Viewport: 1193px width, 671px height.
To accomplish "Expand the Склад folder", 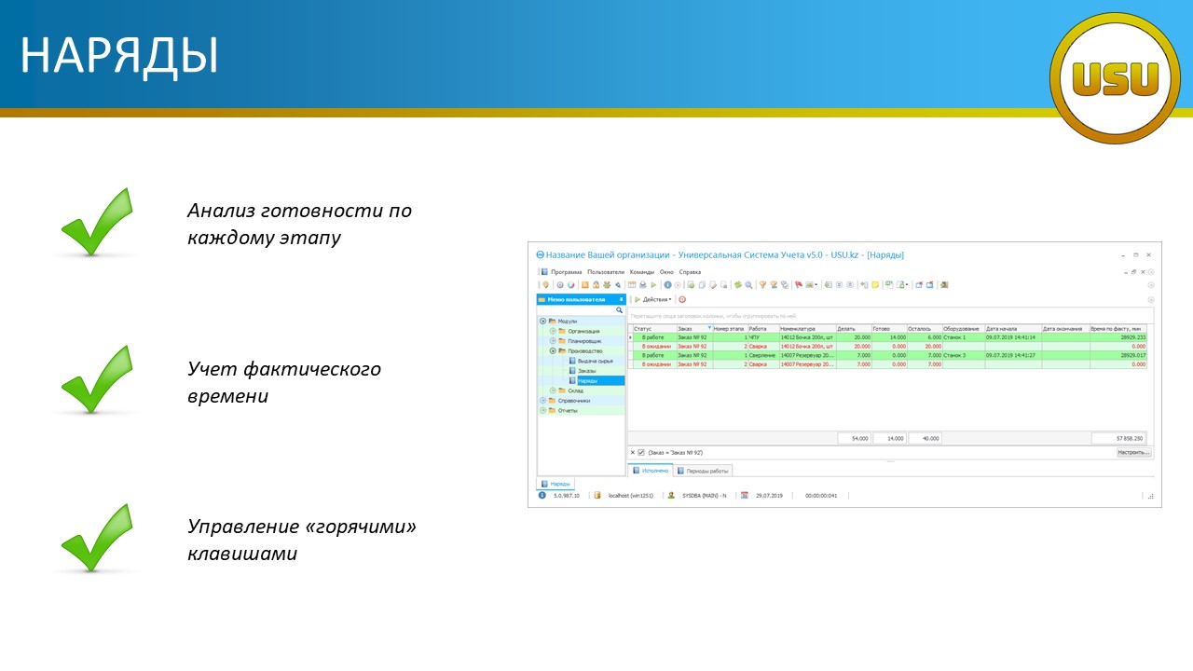I will 552,390.
